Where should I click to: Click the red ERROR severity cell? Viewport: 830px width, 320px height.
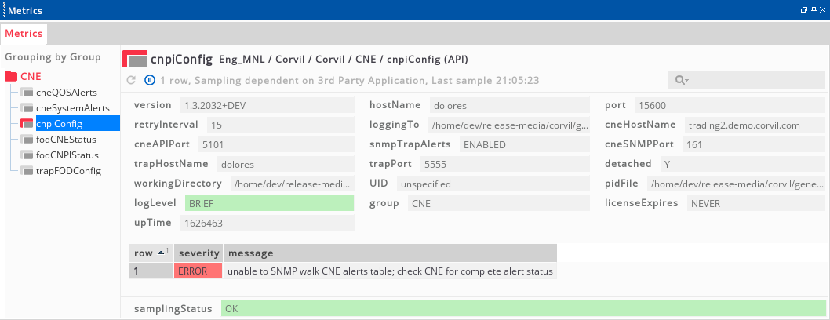[198, 271]
